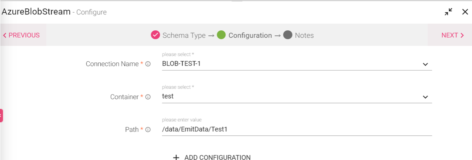
Task: Click the collapse dialog arrows icon
Action: click(x=448, y=12)
